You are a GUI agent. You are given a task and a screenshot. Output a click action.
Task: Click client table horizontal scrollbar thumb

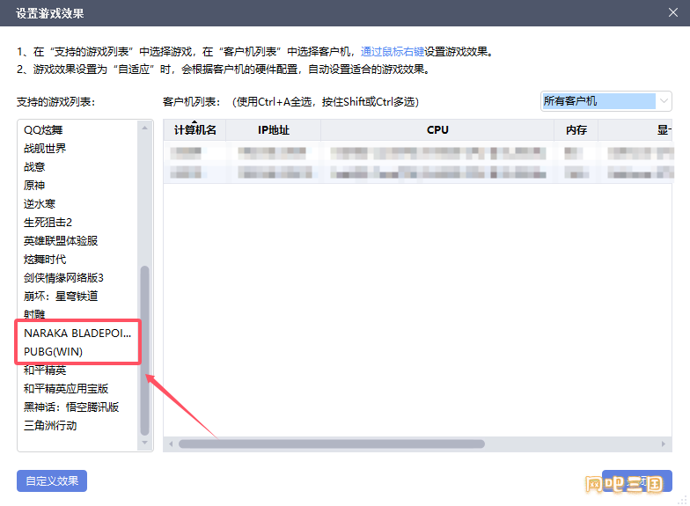[332, 444]
